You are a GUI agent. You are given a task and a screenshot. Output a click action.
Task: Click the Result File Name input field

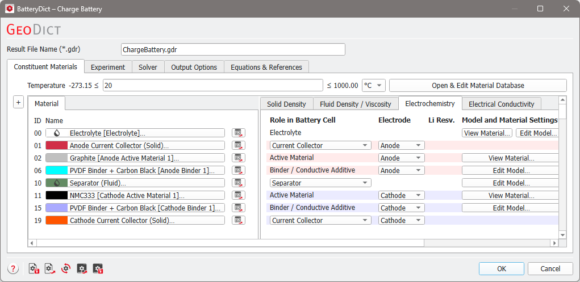[233, 49]
